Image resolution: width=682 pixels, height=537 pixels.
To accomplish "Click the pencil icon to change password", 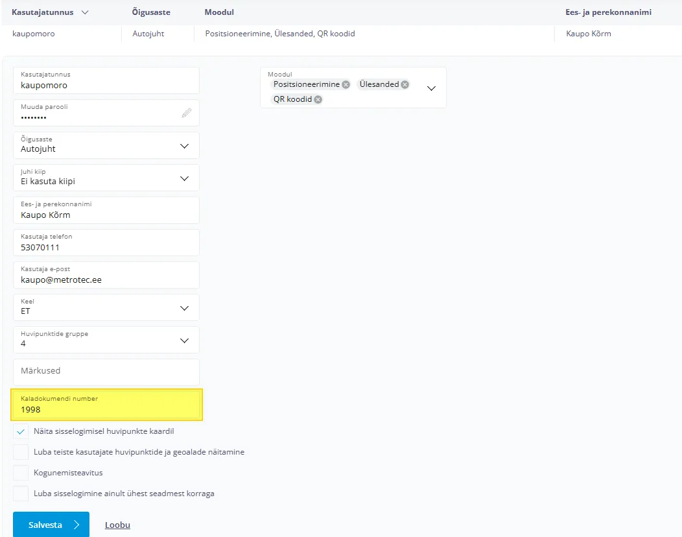I will [x=187, y=113].
